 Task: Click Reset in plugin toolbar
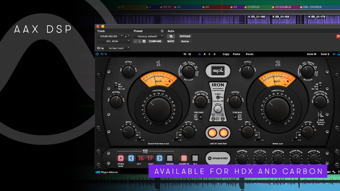pos(250,54)
